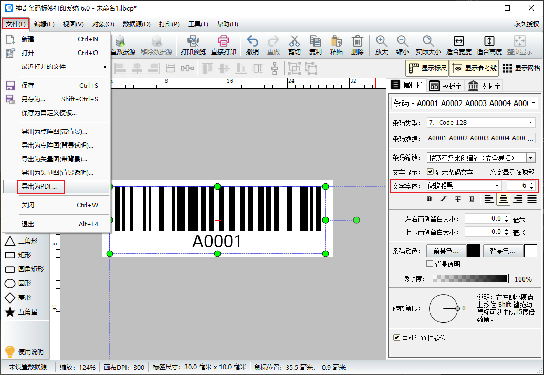Click the Fit Width (适合宽度) icon
The image size is (544, 375).
[458, 45]
